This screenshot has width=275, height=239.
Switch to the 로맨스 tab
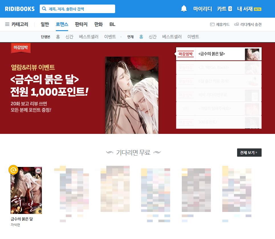62,24
